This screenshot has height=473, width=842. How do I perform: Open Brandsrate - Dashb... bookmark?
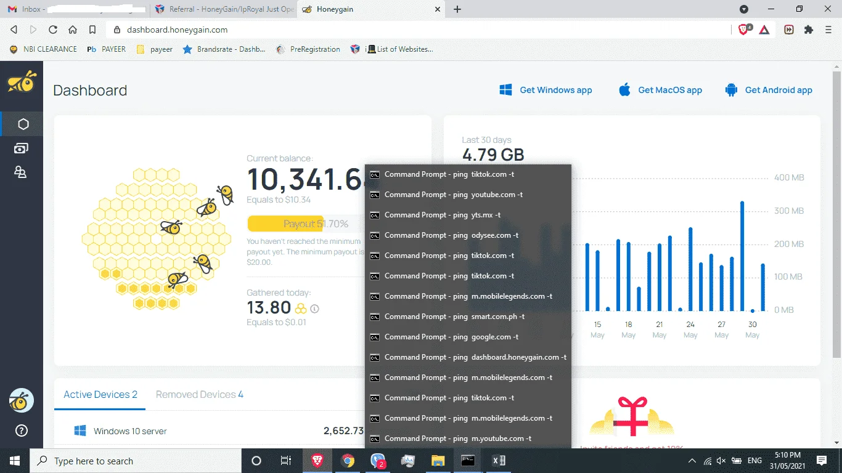pos(224,49)
